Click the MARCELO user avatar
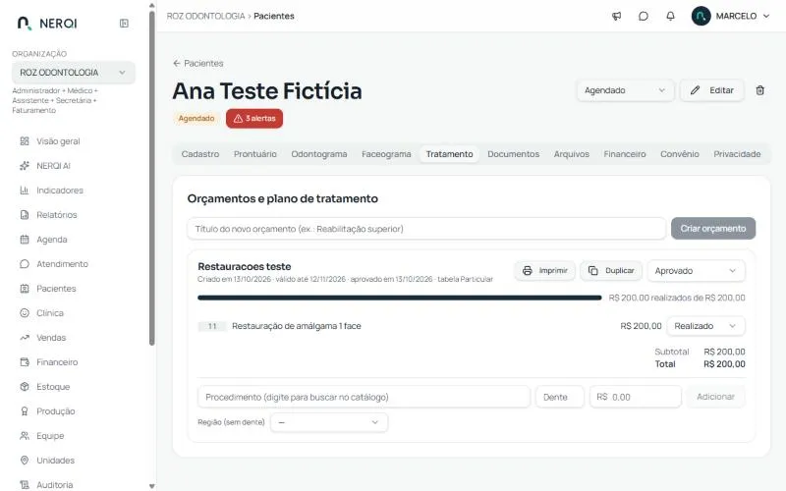786x491 pixels. coord(701,16)
